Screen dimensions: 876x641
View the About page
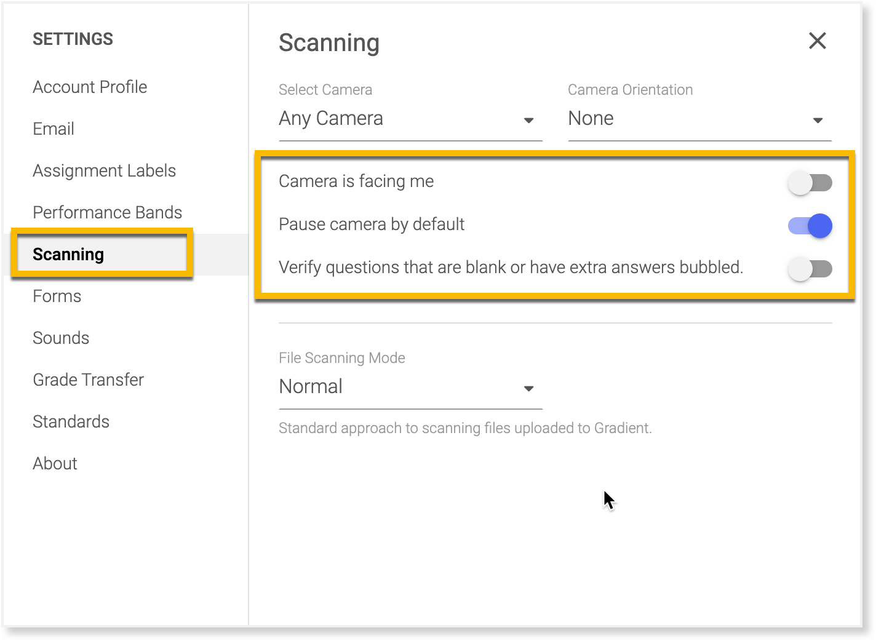point(55,463)
